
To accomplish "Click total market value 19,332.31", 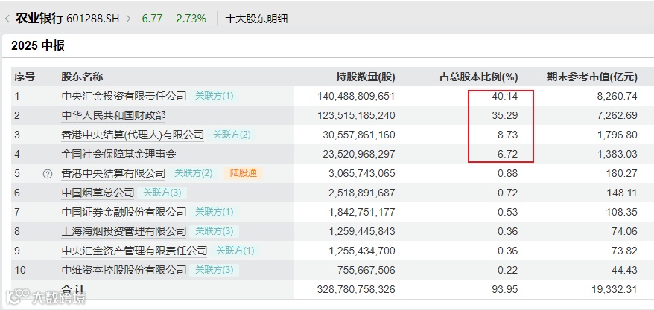I will (x=615, y=288).
